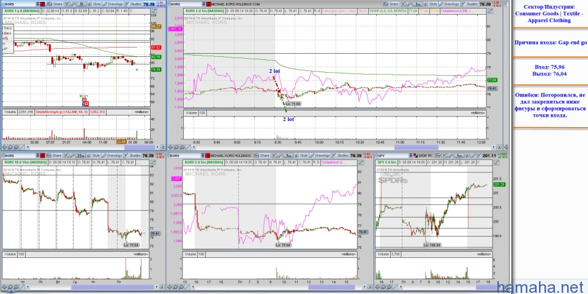
Task: Open the 15m timeframe selector
Action: [81, 156]
